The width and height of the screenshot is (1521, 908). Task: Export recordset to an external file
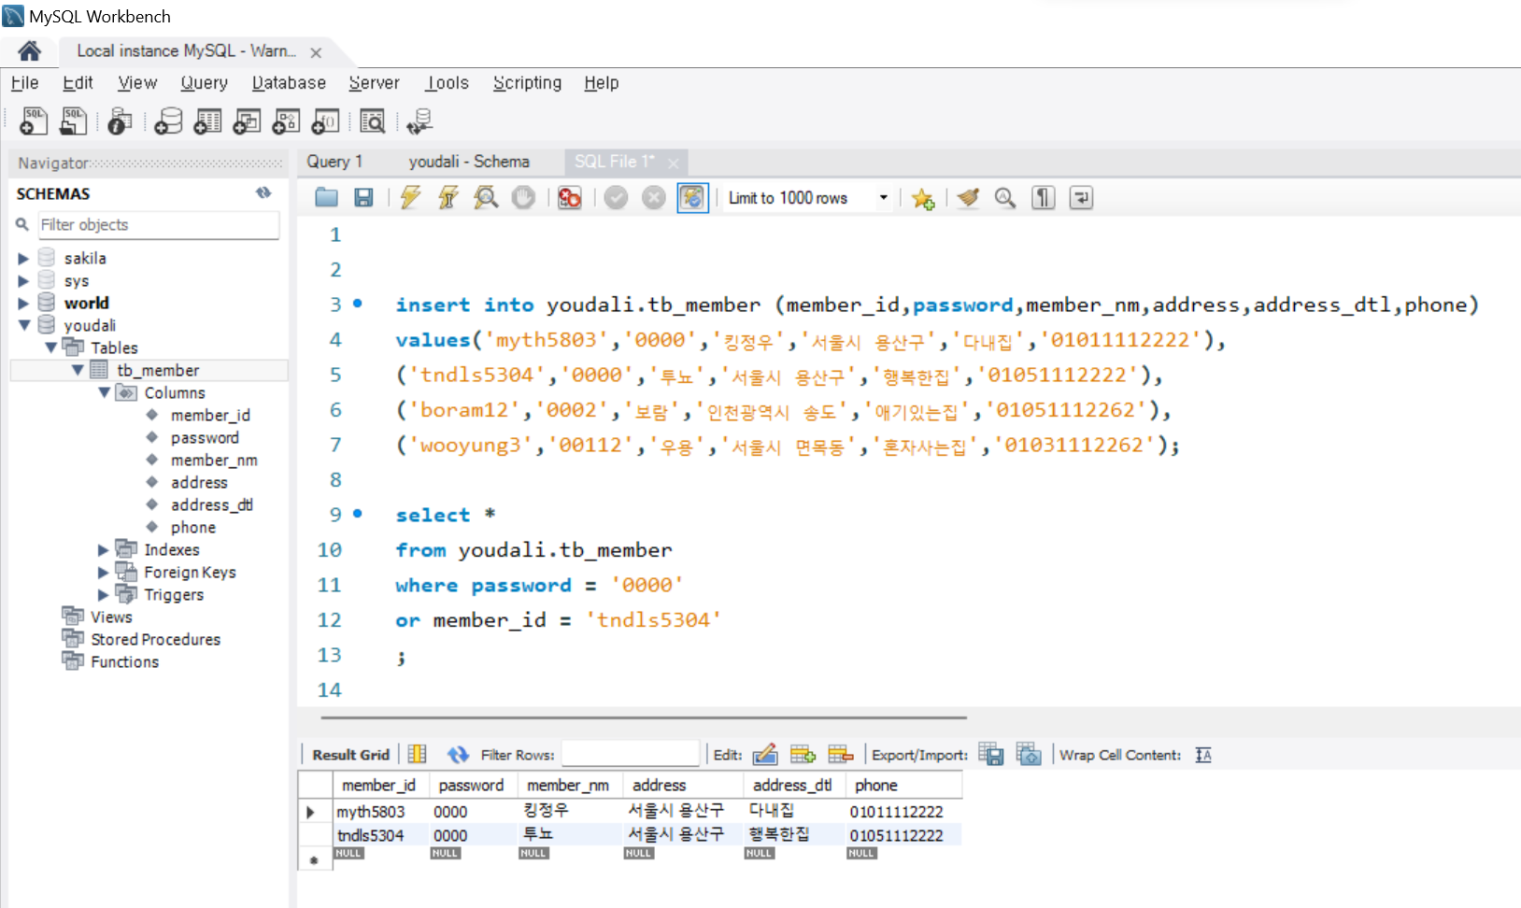pyautogui.click(x=991, y=754)
